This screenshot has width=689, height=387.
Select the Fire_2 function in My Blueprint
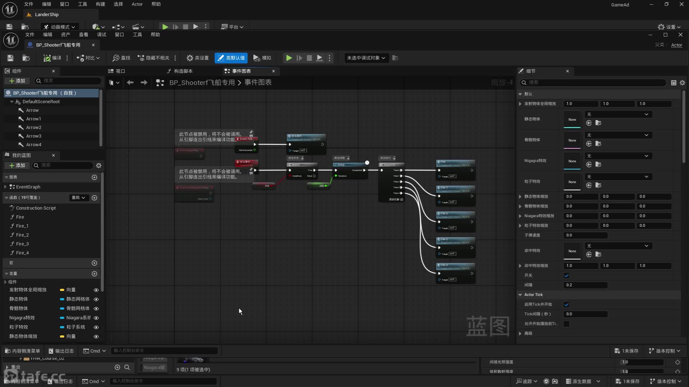(22, 235)
